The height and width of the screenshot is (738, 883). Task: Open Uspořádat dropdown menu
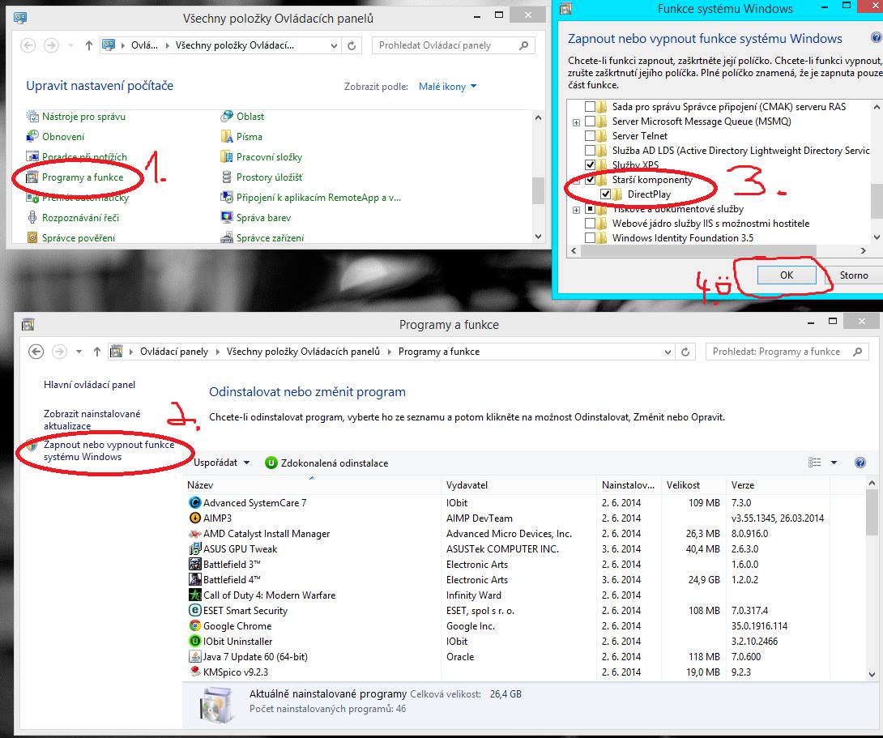221,463
